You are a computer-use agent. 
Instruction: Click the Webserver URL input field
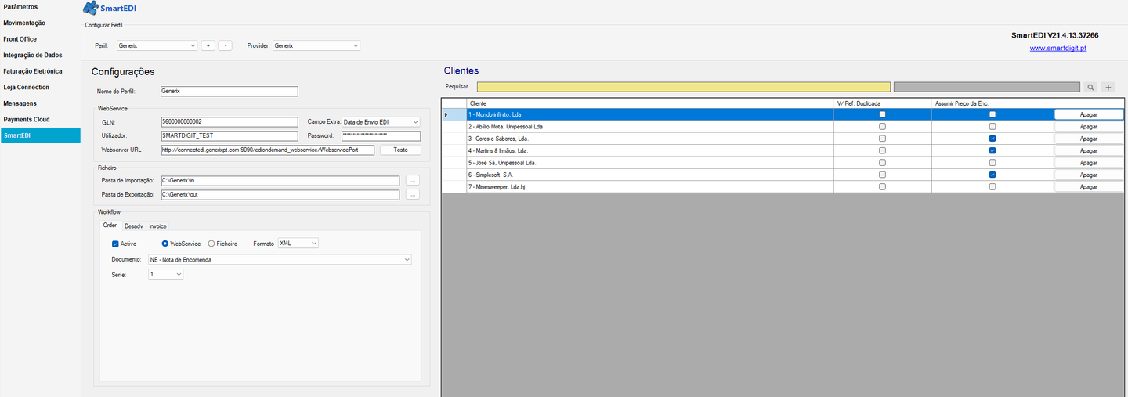pyautogui.click(x=267, y=150)
